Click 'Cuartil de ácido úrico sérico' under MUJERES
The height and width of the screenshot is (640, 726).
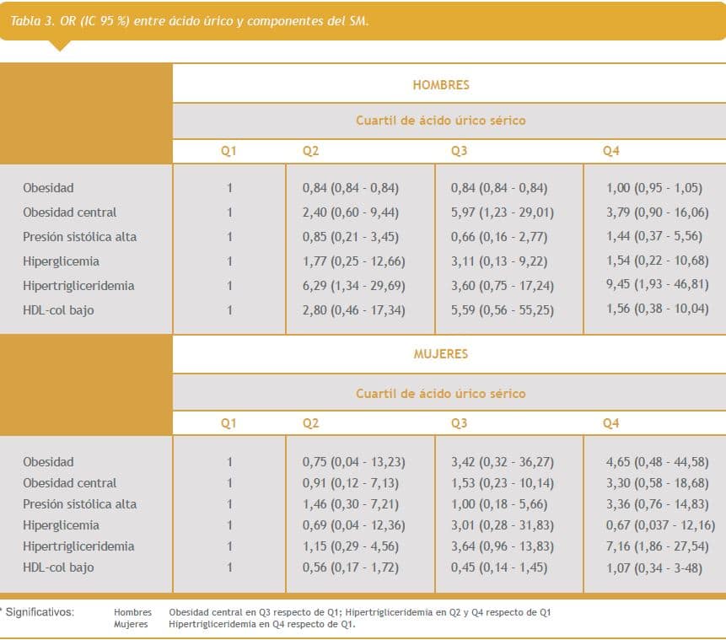[x=440, y=394]
